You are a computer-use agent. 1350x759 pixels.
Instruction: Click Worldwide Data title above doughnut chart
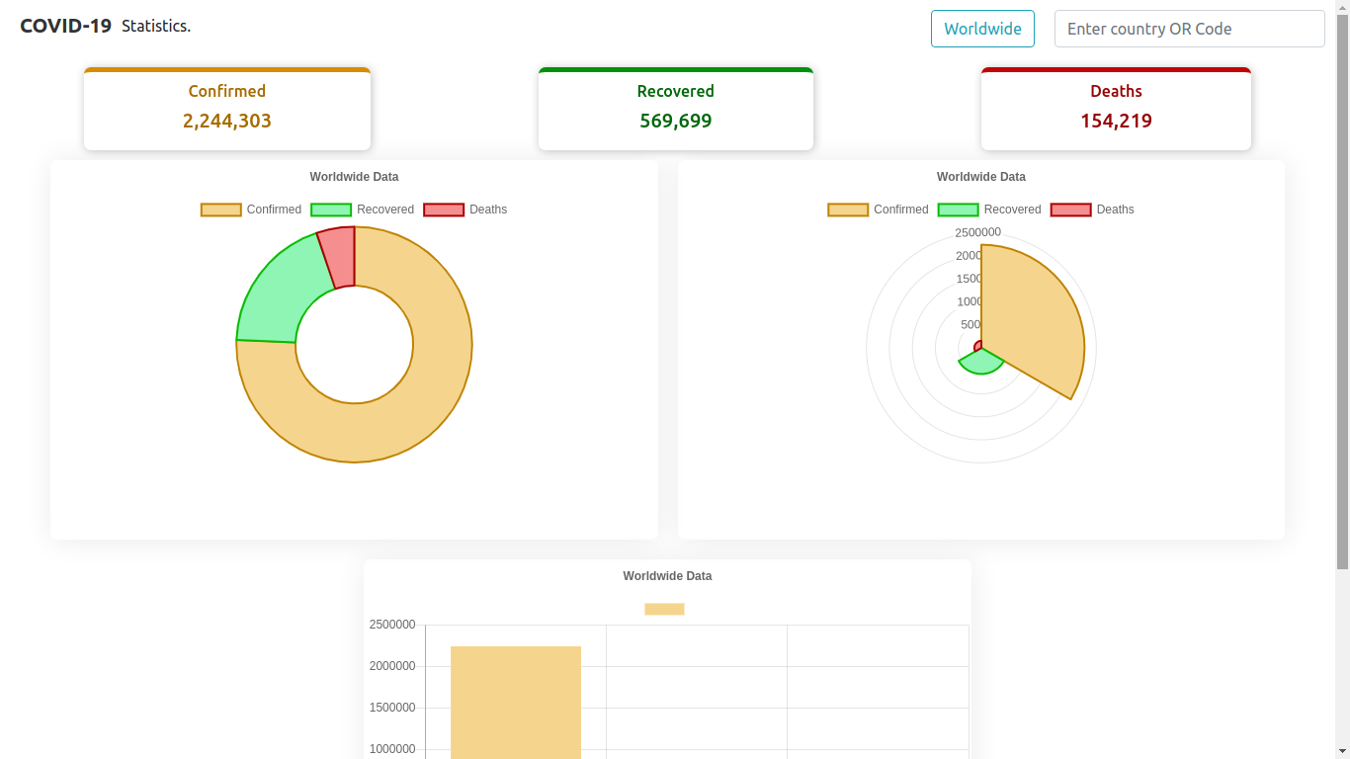pyautogui.click(x=354, y=177)
